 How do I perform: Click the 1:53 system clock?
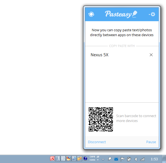[154, 159]
